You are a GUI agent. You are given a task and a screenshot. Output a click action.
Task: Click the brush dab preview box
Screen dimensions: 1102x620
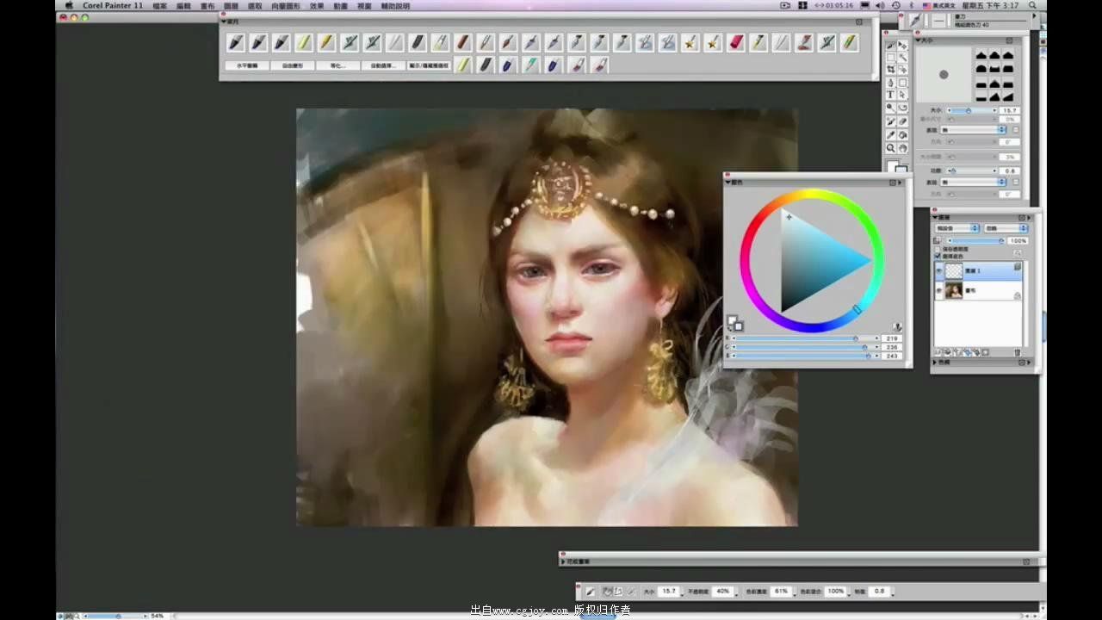(x=944, y=75)
